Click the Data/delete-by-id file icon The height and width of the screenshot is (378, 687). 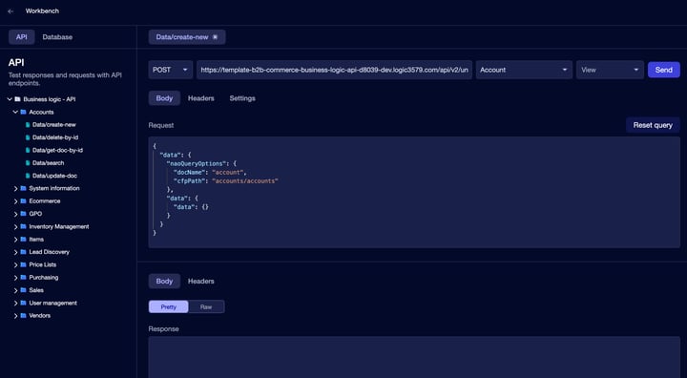[28, 137]
